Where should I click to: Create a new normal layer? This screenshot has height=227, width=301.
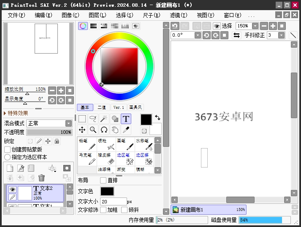coord(10,168)
